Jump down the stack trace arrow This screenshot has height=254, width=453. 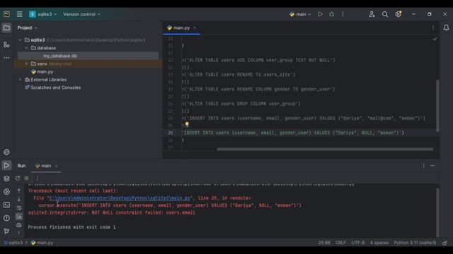tap(19, 199)
